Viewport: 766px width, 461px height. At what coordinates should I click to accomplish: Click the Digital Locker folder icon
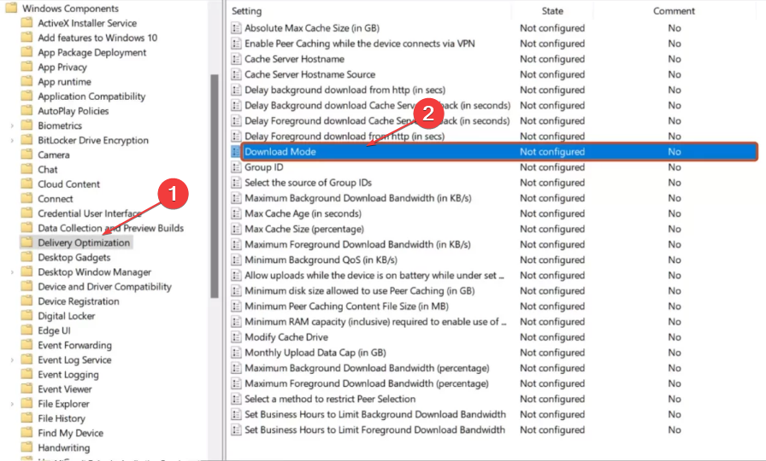27,316
